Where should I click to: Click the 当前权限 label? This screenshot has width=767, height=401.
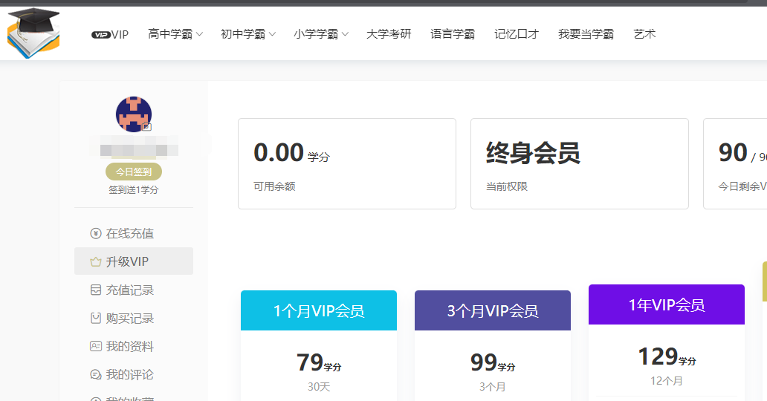coord(507,186)
